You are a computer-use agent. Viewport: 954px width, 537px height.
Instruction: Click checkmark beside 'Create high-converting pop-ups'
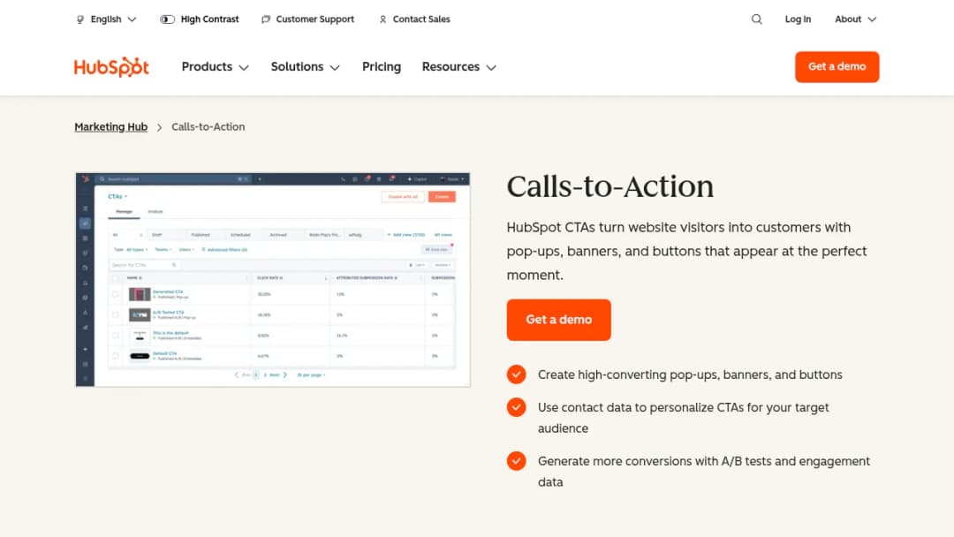coord(516,374)
